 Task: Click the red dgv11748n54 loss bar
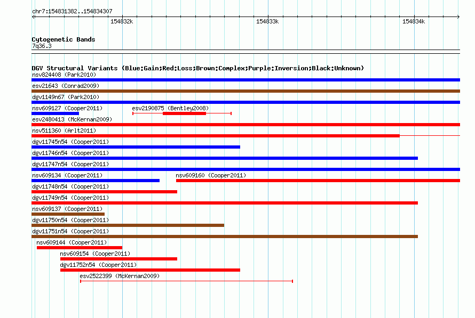pyautogui.click(x=104, y=192)
